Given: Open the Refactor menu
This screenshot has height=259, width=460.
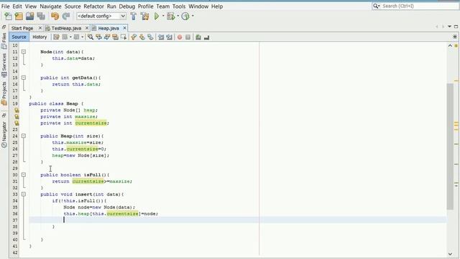Looking at the screenshot, I should (93, 6).
